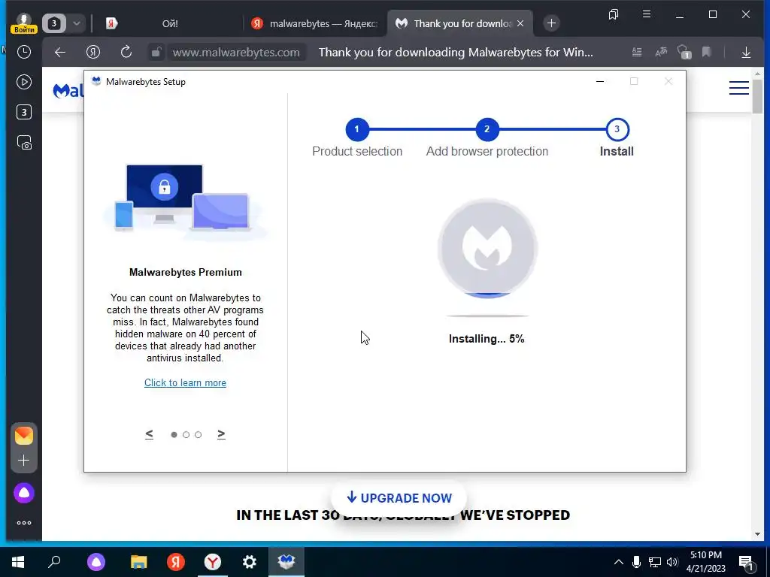The width and height of the screenshot is (770, 577).
Task: Open File Explorer from taskbar
Action: click(138, 562)
